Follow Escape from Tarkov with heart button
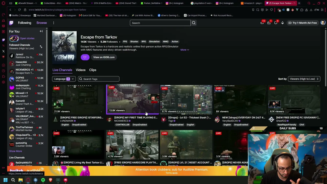327x184 pixels. pos(85,57)
